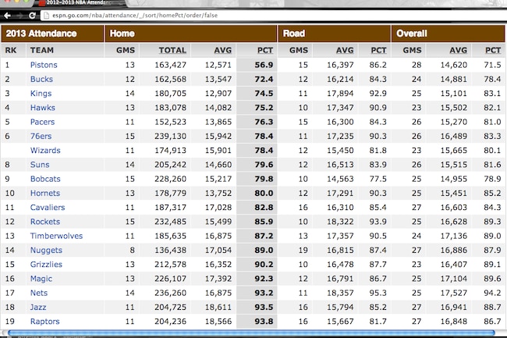
Task: Select the 2012-2013 NBA Attendance tab
Action: 81,3
